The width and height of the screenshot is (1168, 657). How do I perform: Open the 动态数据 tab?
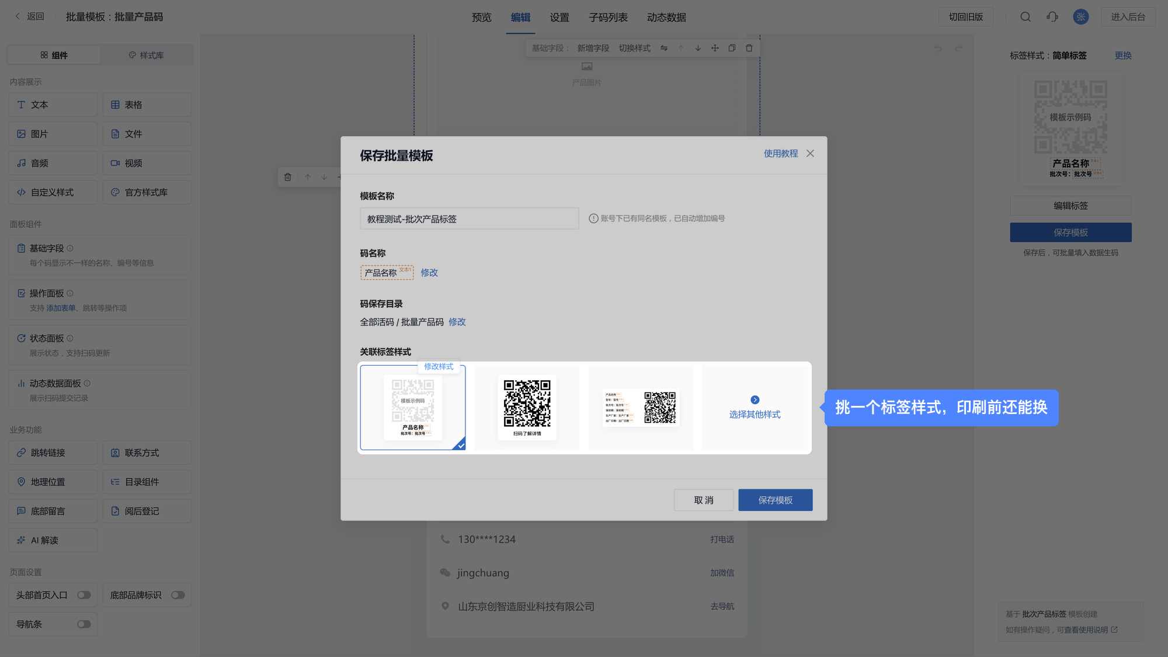tap(667, 17)
